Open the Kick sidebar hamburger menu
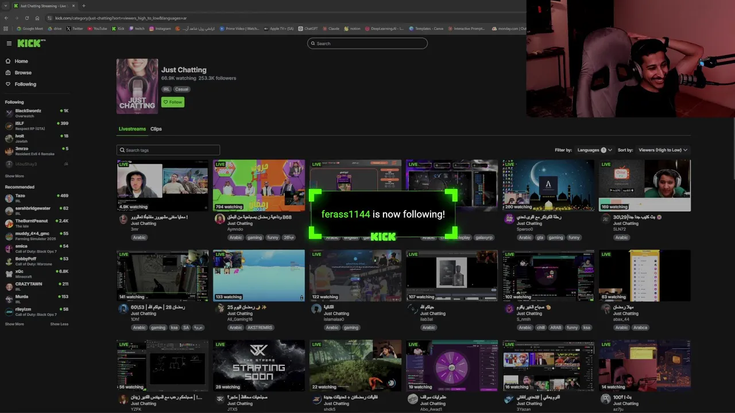This screenshot has width=735, height=413. pos(9,43)
